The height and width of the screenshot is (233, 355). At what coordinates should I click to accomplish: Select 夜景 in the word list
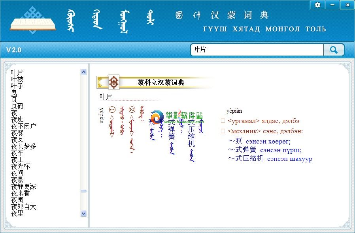tap(17, 180)
